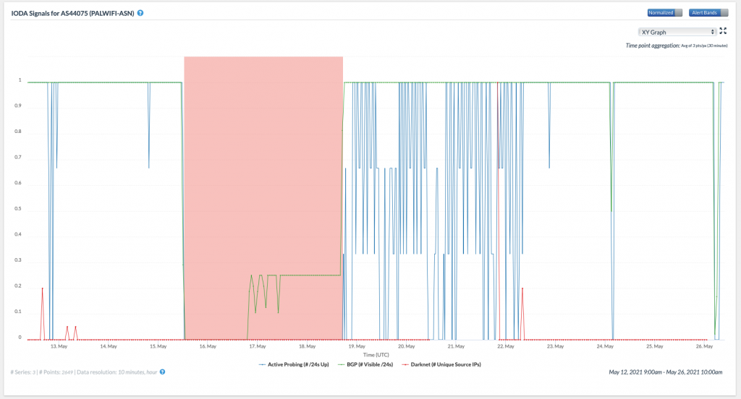Viewport: 741px width, 399px height.
Task: Click the blue Active Probing legend line marker
Action: pos(263,364)
